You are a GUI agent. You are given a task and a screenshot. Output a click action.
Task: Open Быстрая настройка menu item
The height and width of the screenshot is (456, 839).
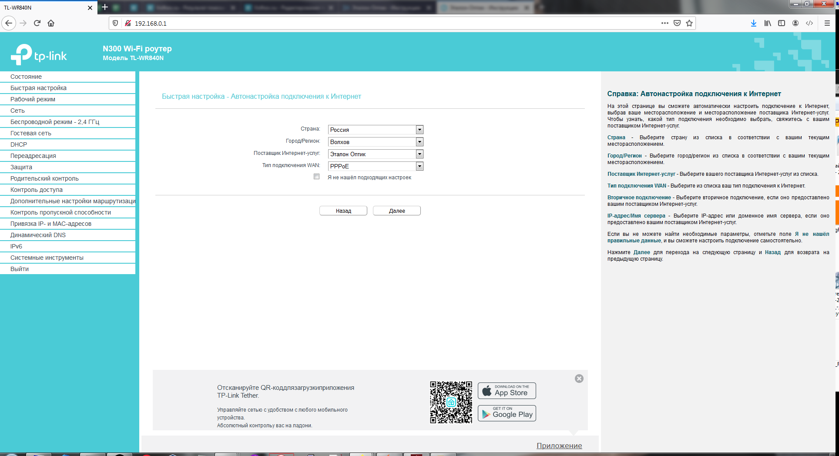[x=67, y=88]
